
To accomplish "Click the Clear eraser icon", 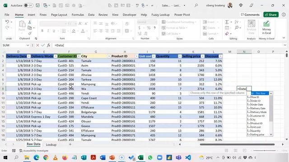I will (x=227, y=34).
